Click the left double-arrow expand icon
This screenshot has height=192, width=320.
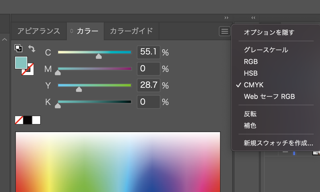click(253, 18)
